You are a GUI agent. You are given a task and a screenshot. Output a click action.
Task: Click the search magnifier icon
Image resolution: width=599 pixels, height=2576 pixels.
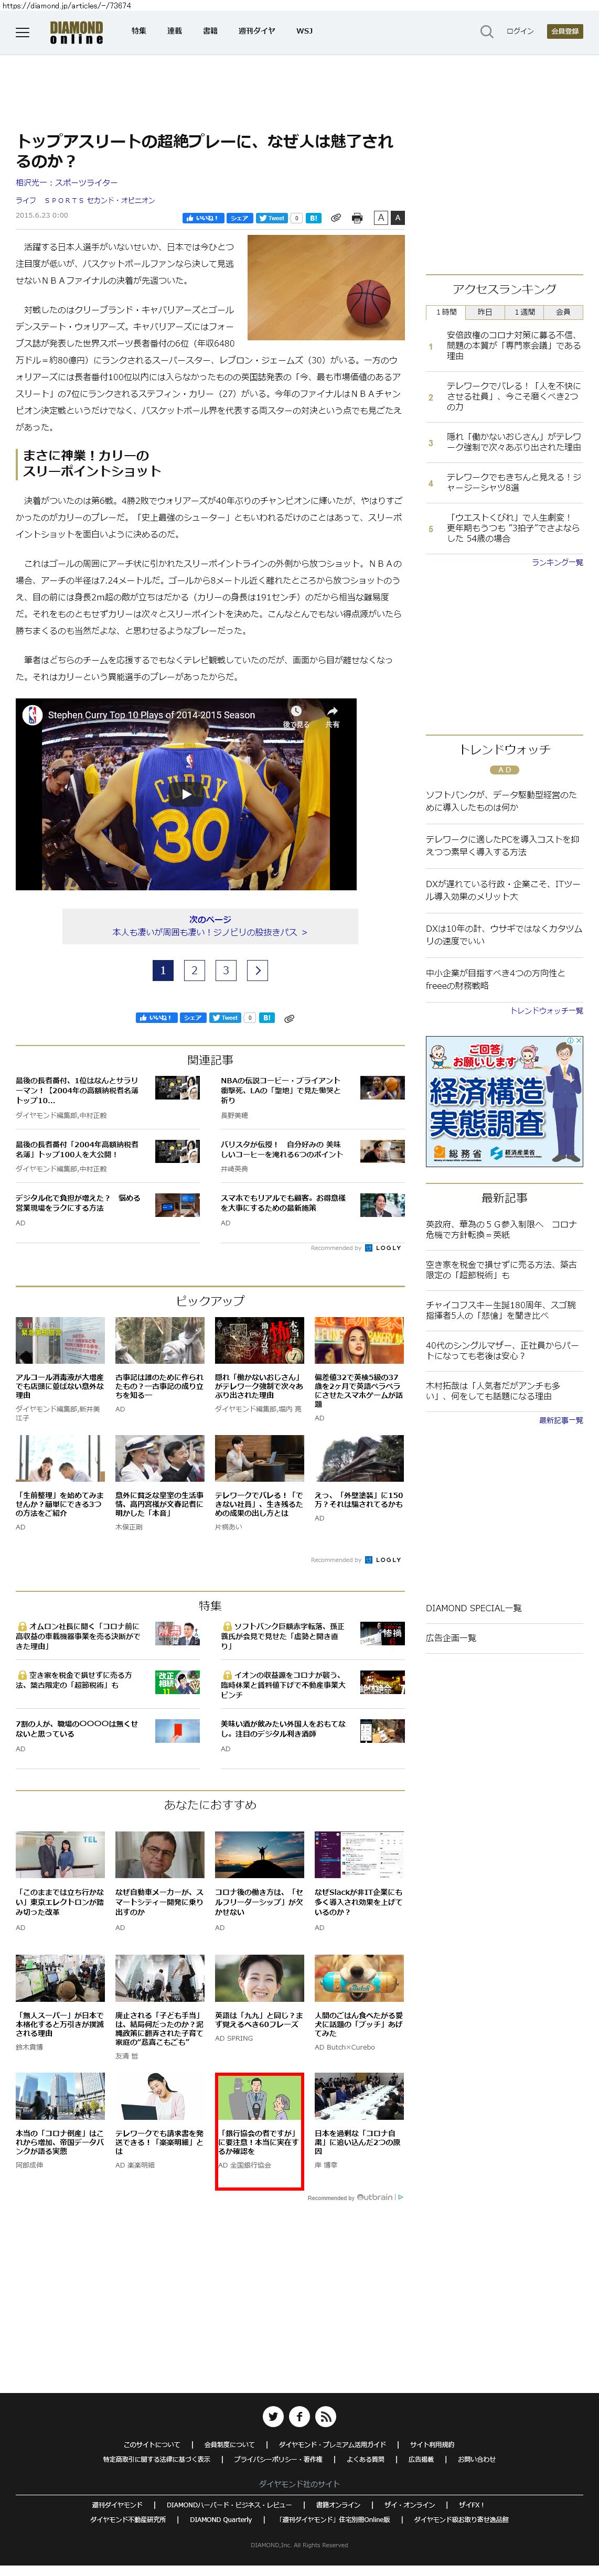[486, 32]
